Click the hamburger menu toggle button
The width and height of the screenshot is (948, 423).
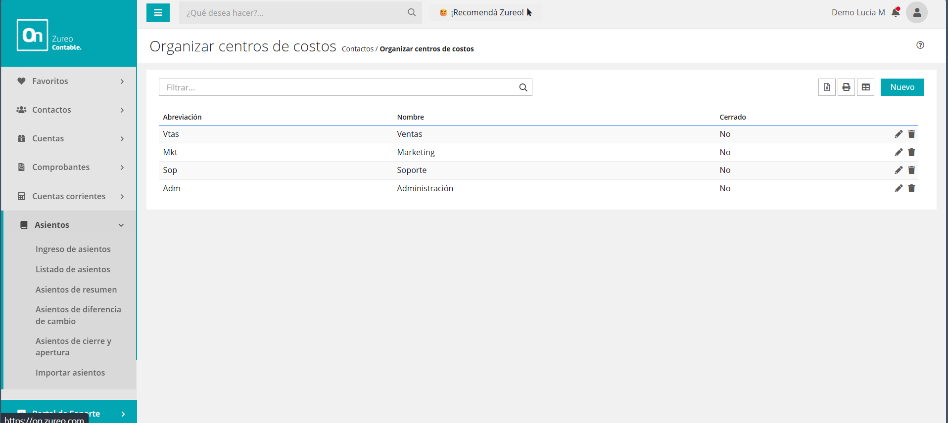click(158, 13)
